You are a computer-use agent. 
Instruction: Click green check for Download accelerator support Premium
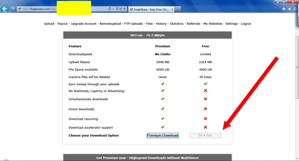coord(163,127)
